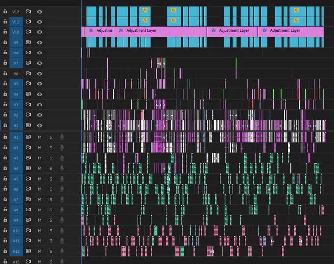Hide track V12 output with eye icon
Screen dimensions: 334x264
pyautogui.click(x=40, y=12)
